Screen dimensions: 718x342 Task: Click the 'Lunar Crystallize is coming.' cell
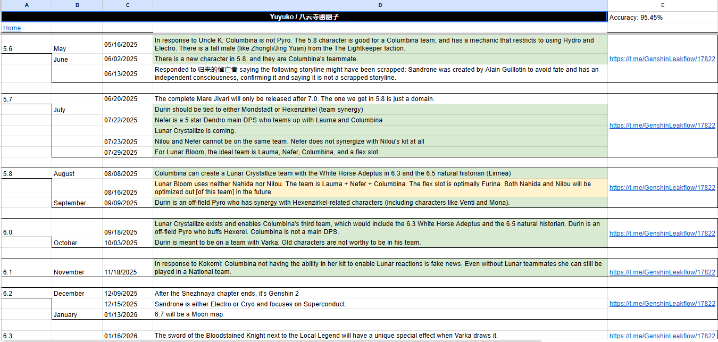click(x=380, y=131)
